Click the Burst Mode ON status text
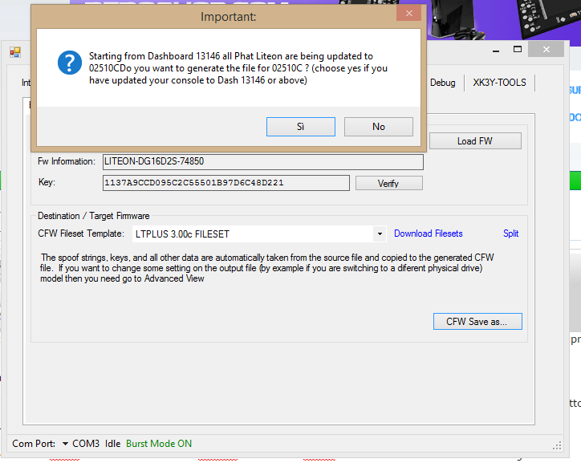Screen dimensions: 581x463 (159, 444)
